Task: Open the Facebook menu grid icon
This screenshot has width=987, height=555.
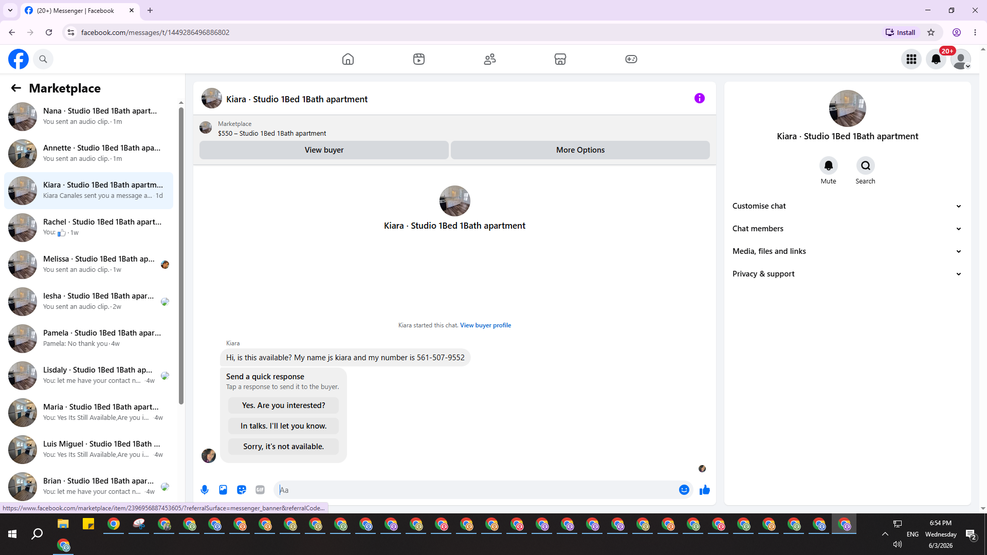Action: [x=911, y=59]
